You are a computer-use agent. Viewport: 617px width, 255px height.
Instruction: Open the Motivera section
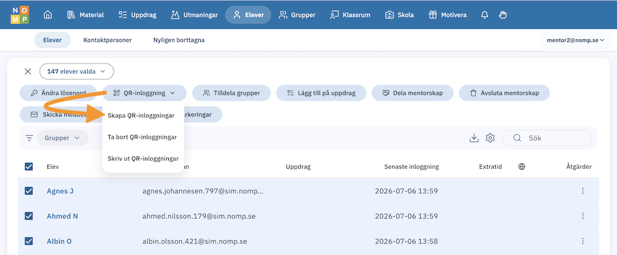(x=447, y=15)
